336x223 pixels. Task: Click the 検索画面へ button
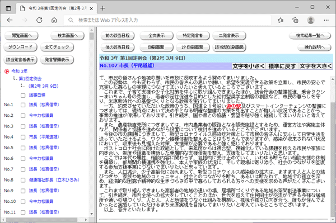tap(67, 36)
